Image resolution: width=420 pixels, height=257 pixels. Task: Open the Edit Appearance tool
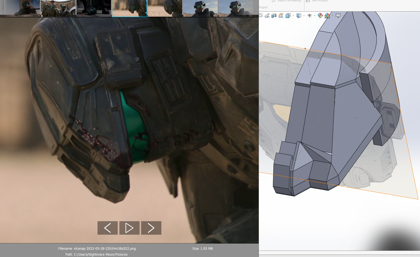320,16
